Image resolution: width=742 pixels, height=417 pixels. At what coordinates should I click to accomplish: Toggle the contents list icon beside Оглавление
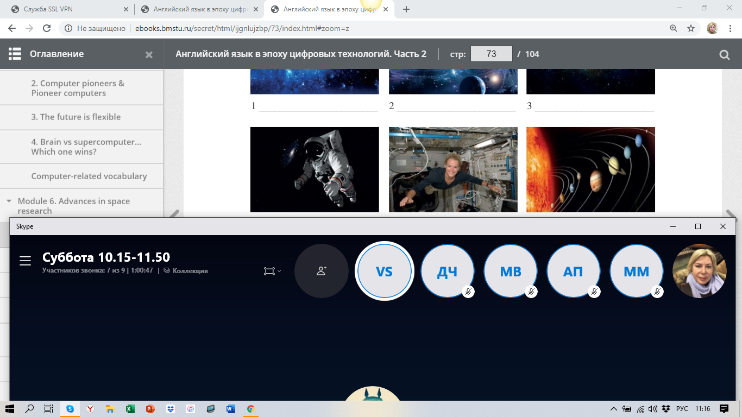click(x=15, y=54)
